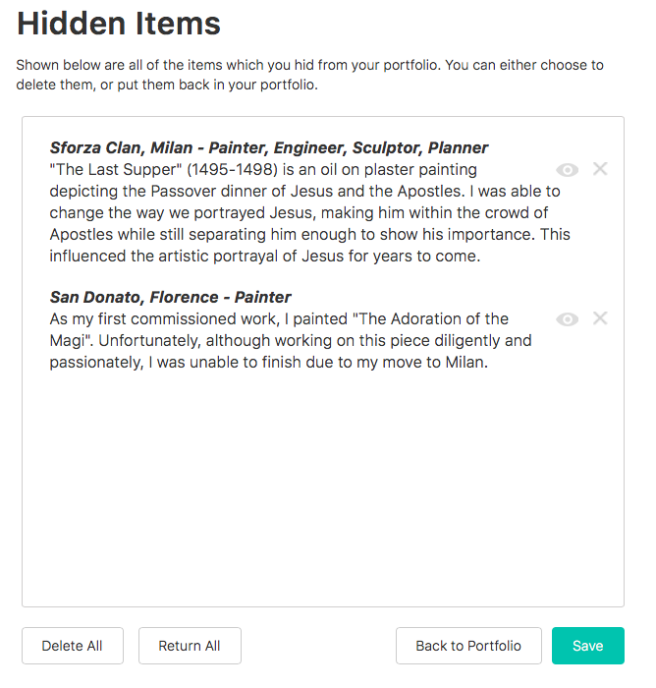
Task: Click the Hidden Items page heading
Action: click(119, 24)
